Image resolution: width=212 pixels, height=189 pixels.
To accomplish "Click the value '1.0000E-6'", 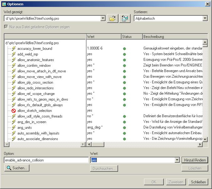I will click(x=95, y=48).
